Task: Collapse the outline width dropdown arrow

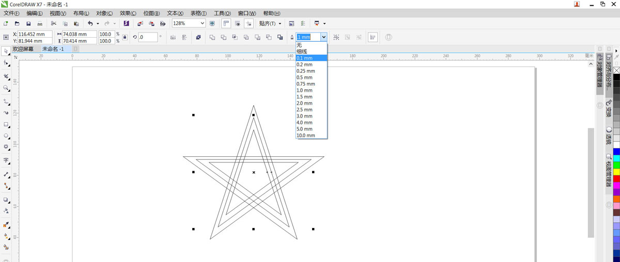Action: [x=323, y=37]
